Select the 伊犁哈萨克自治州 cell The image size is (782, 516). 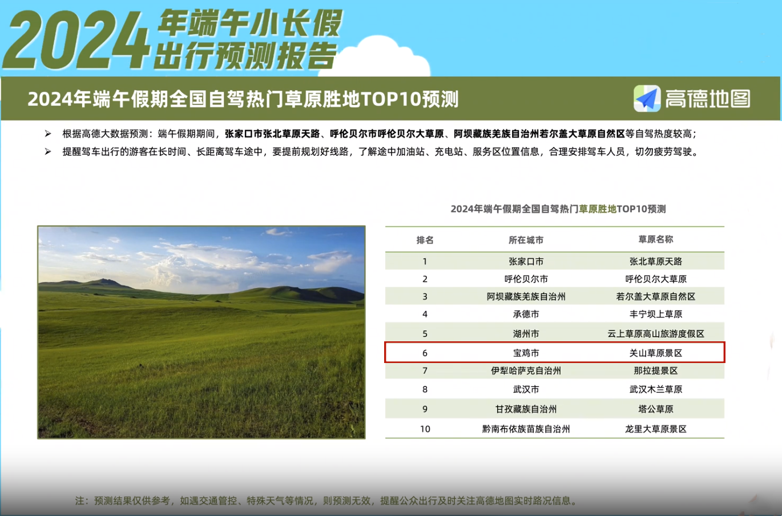(x=526, y=371)
